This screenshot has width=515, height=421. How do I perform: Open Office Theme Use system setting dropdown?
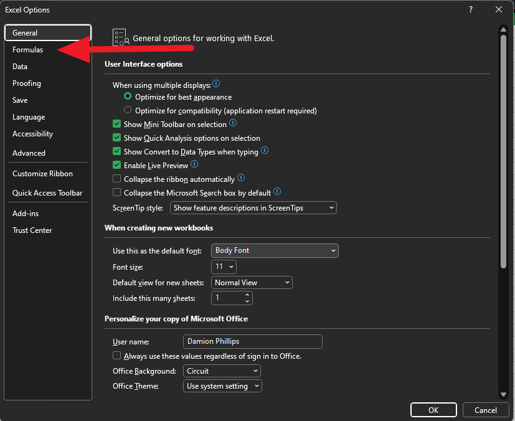tap(222, 386)
